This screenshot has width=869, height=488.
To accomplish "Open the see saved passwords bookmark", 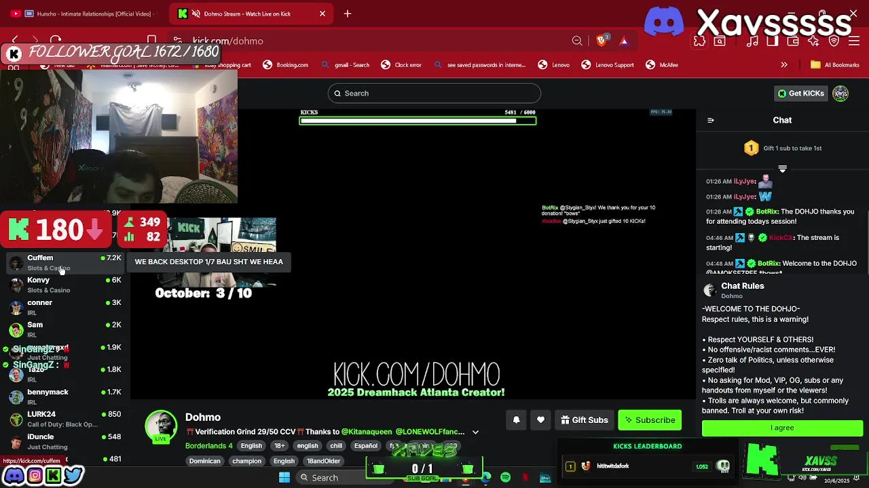I will (x=479, y=65).
